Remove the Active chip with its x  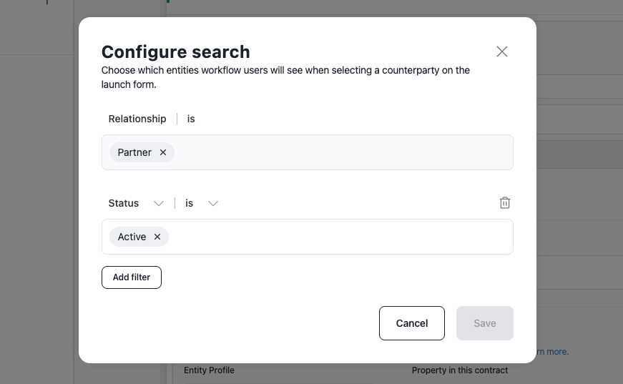coord(157,237)
